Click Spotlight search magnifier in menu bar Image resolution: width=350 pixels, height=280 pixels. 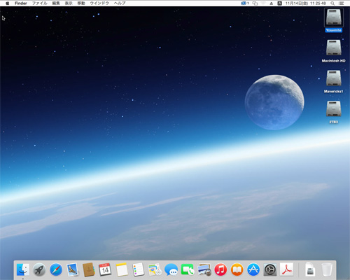pyautogui.click(x=332, y=3)
